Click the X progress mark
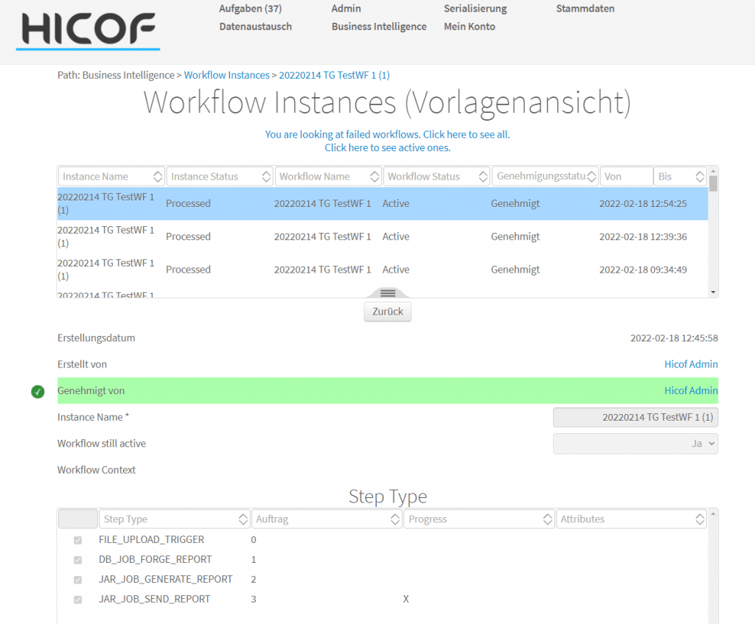Viewport: 755px width, 624px height. [406, 599]
